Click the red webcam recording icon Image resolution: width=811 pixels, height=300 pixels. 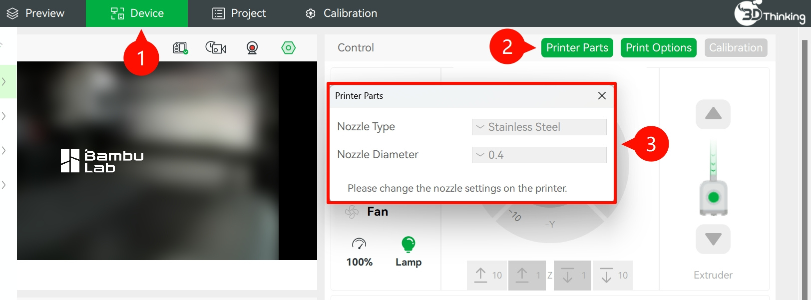point(252,48)
